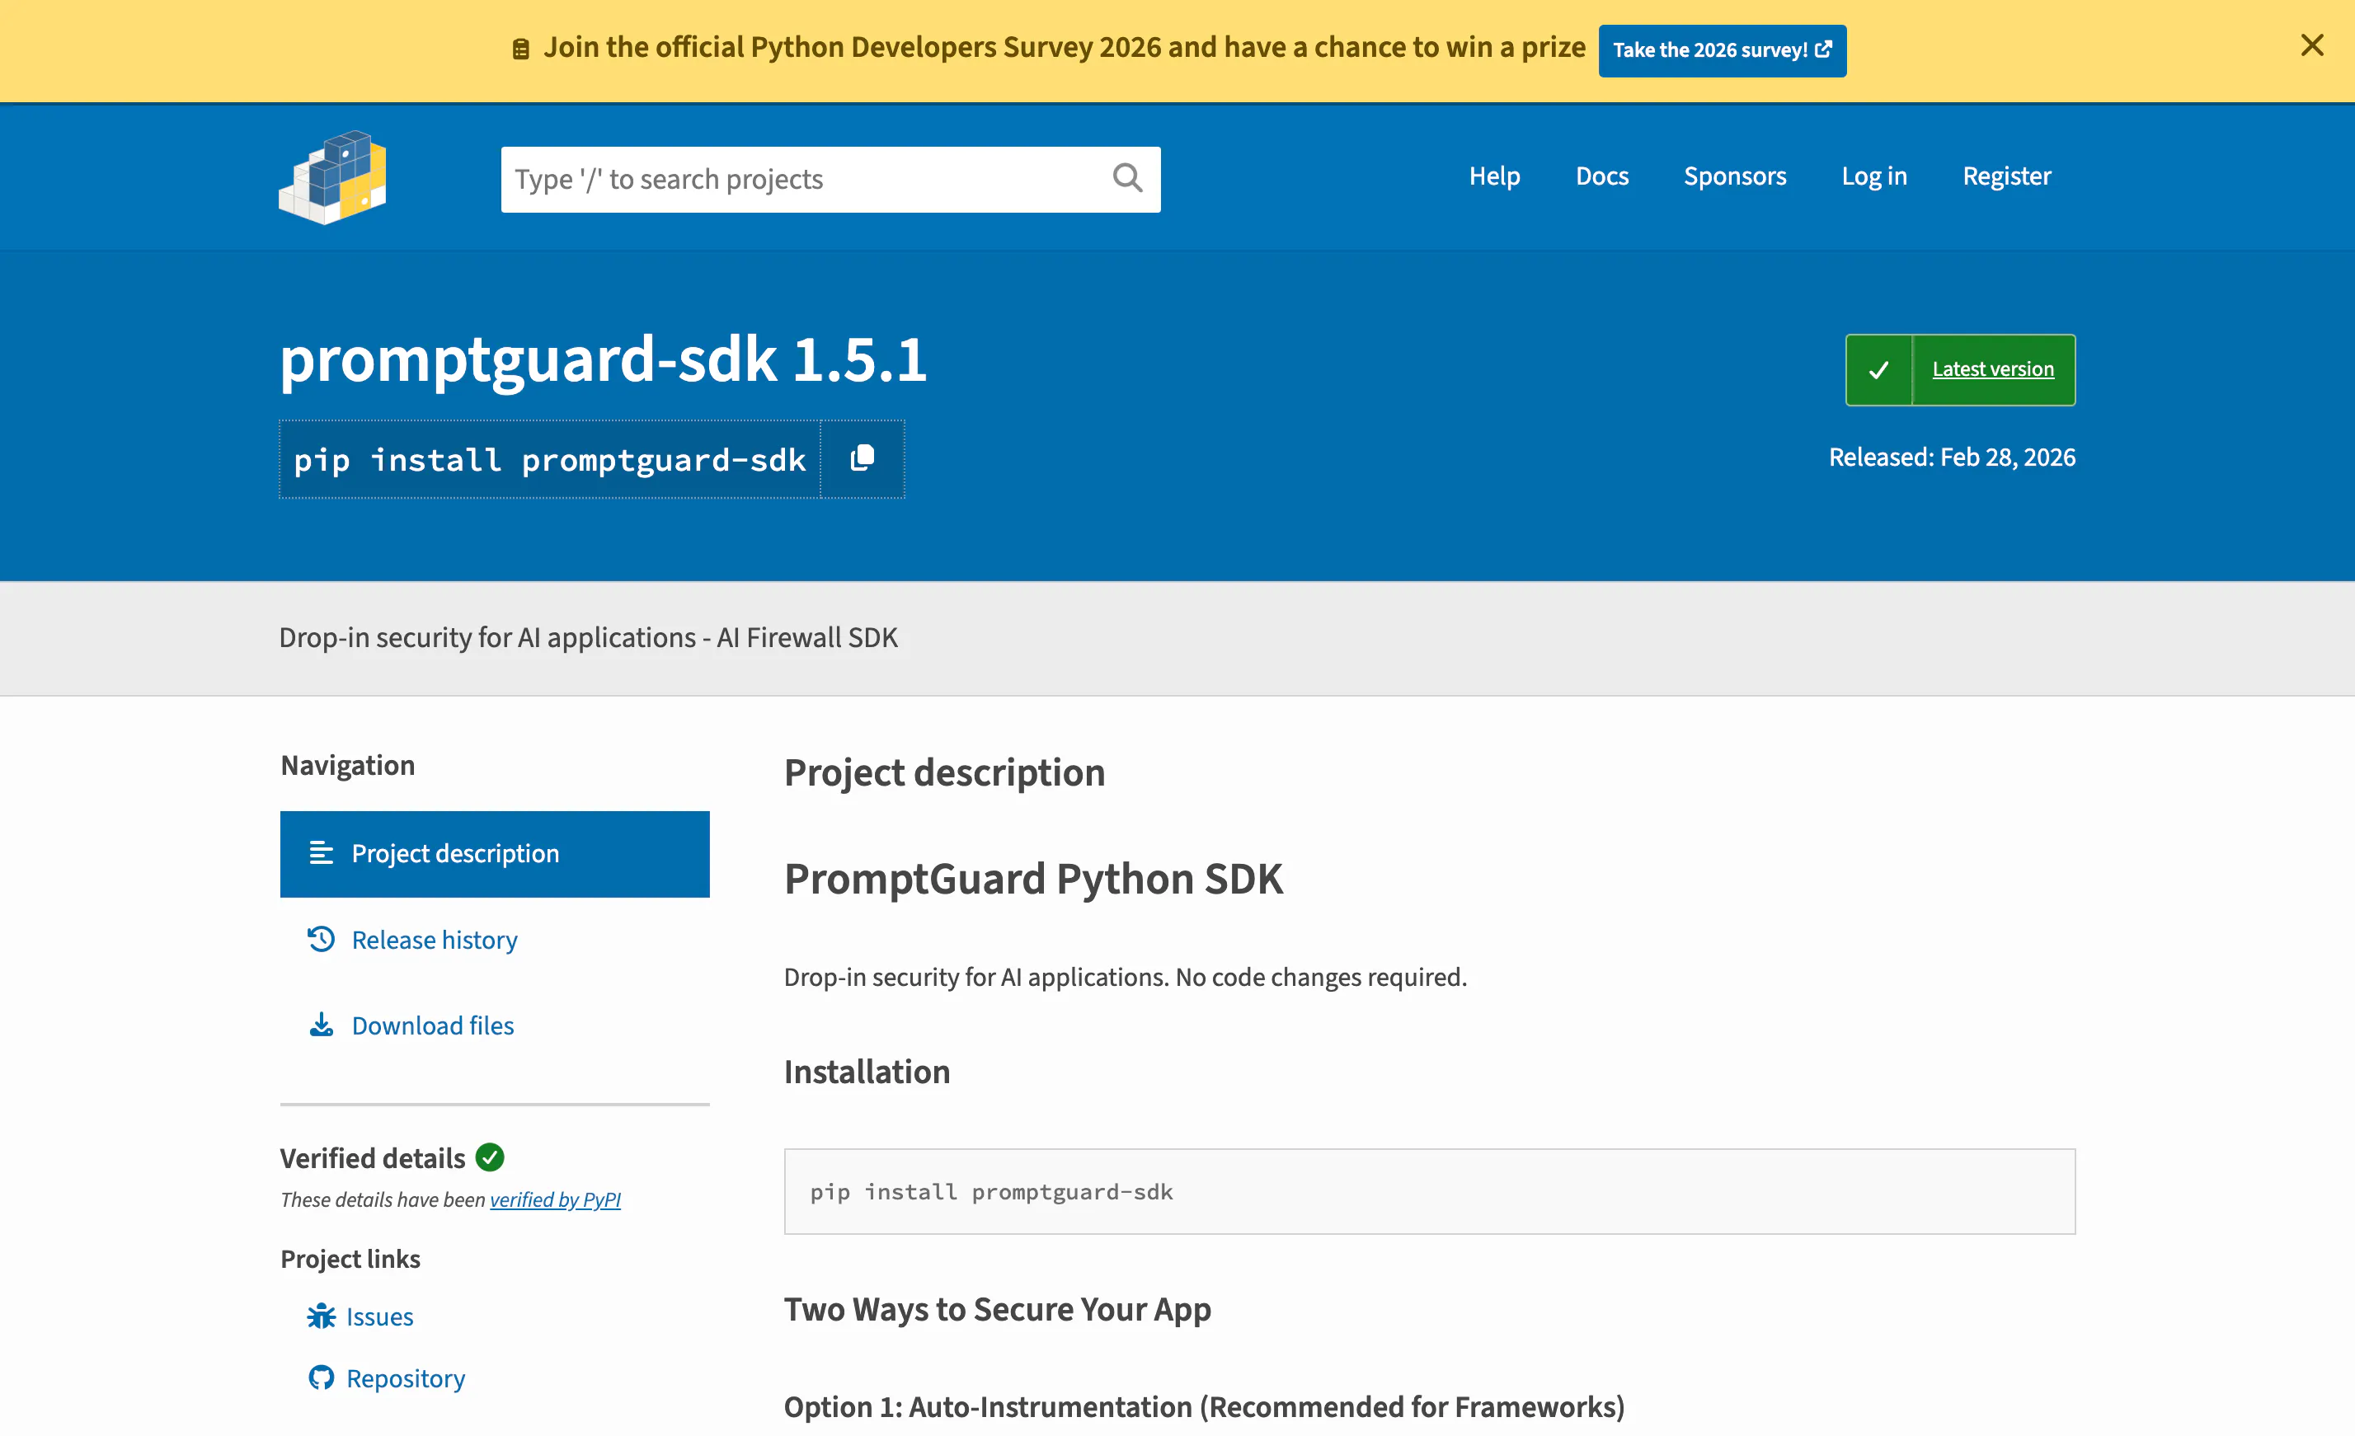Open the Register page
The height and width of the screenshot is (1436, 2355).
2007,176
